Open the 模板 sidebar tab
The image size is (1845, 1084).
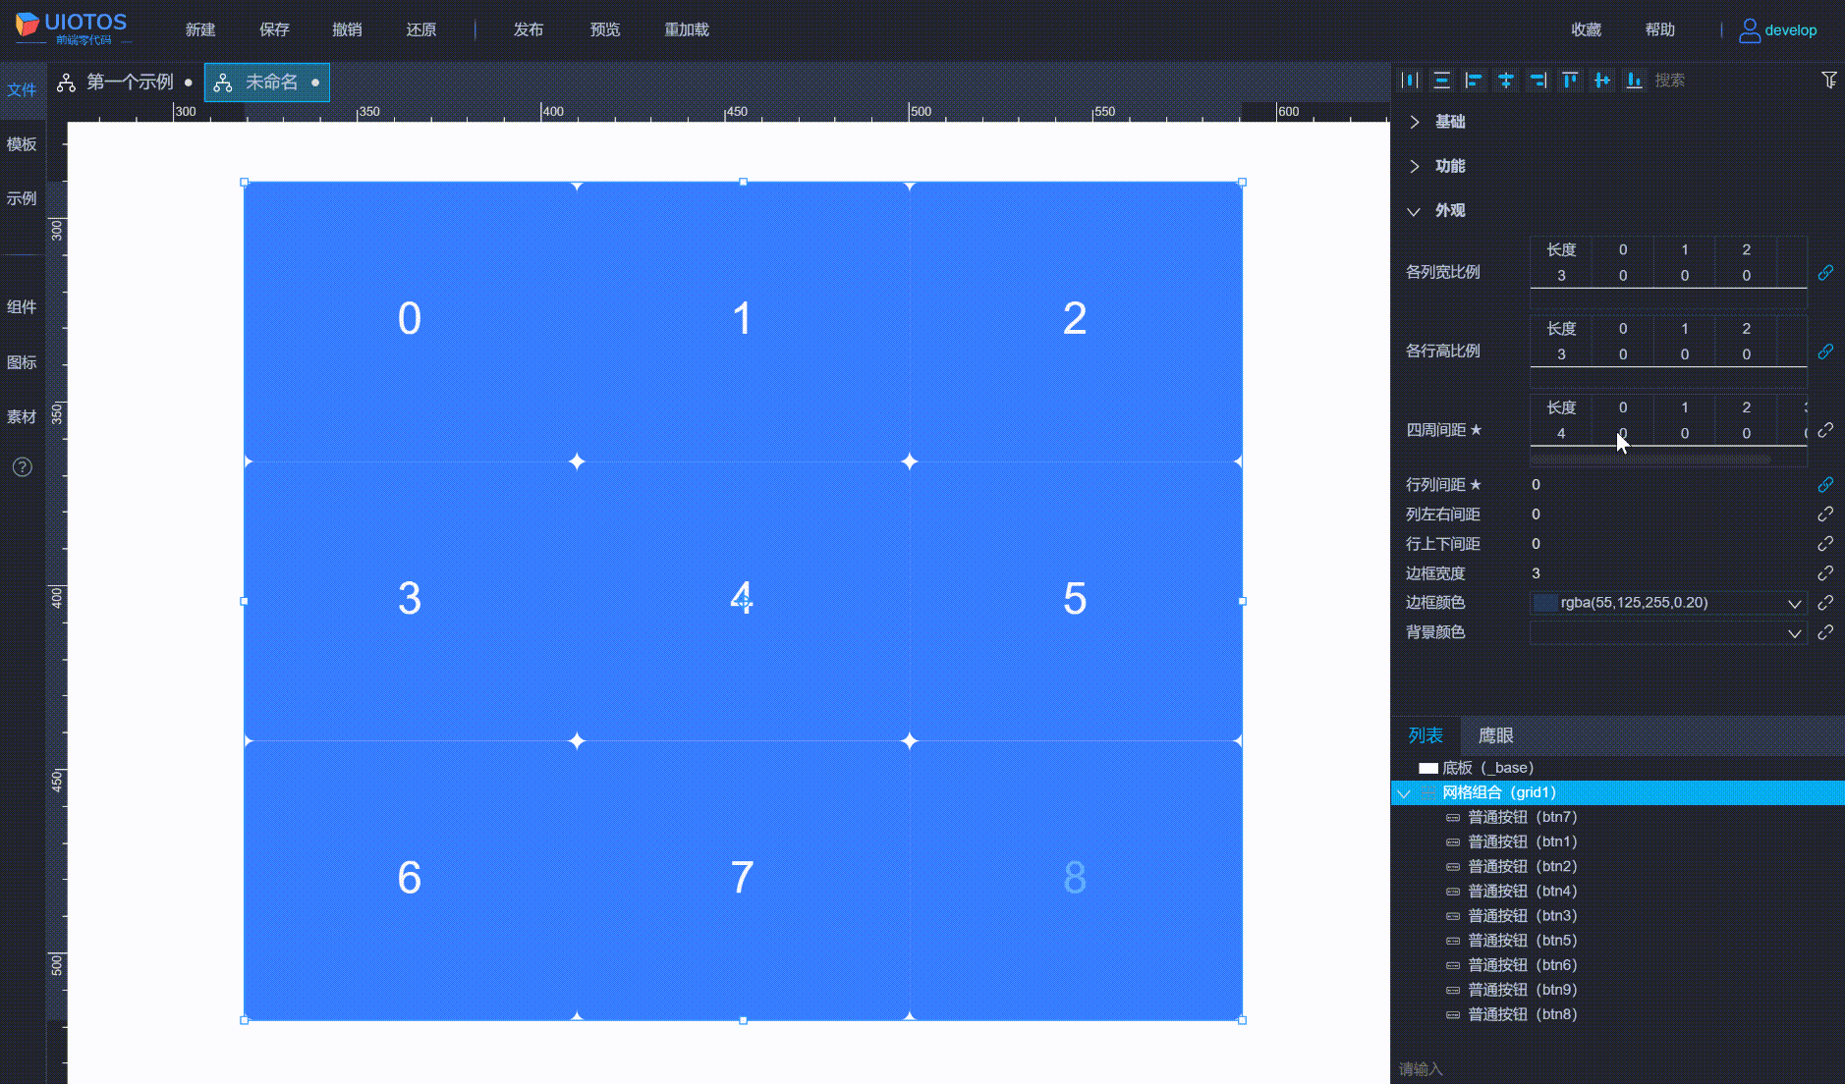[x=22, y=144]
